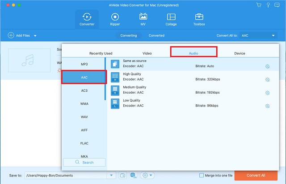Viewport: 286px width, 184px height.
Task: Select WMA format in the list
Action: tap(84, 104)
